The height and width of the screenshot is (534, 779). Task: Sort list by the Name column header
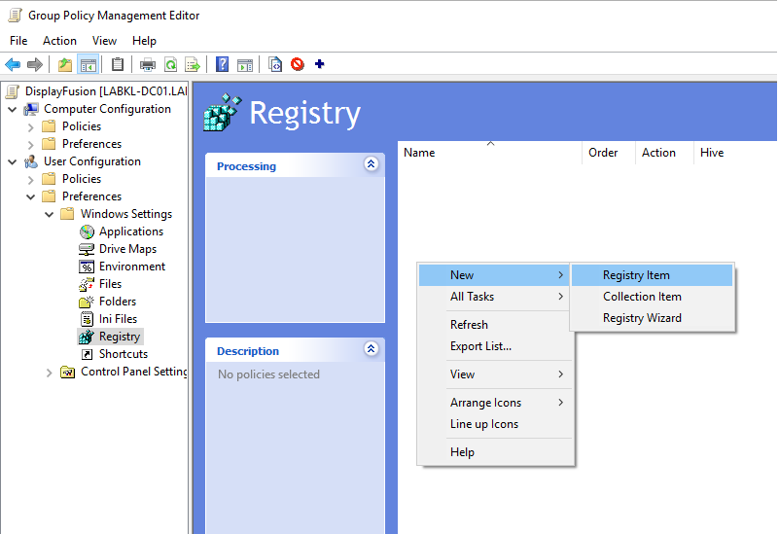419,153
